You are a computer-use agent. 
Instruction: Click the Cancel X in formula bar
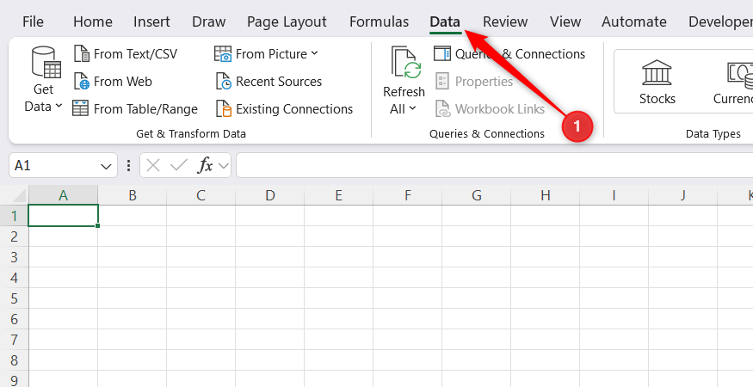(x=152, y=166)
